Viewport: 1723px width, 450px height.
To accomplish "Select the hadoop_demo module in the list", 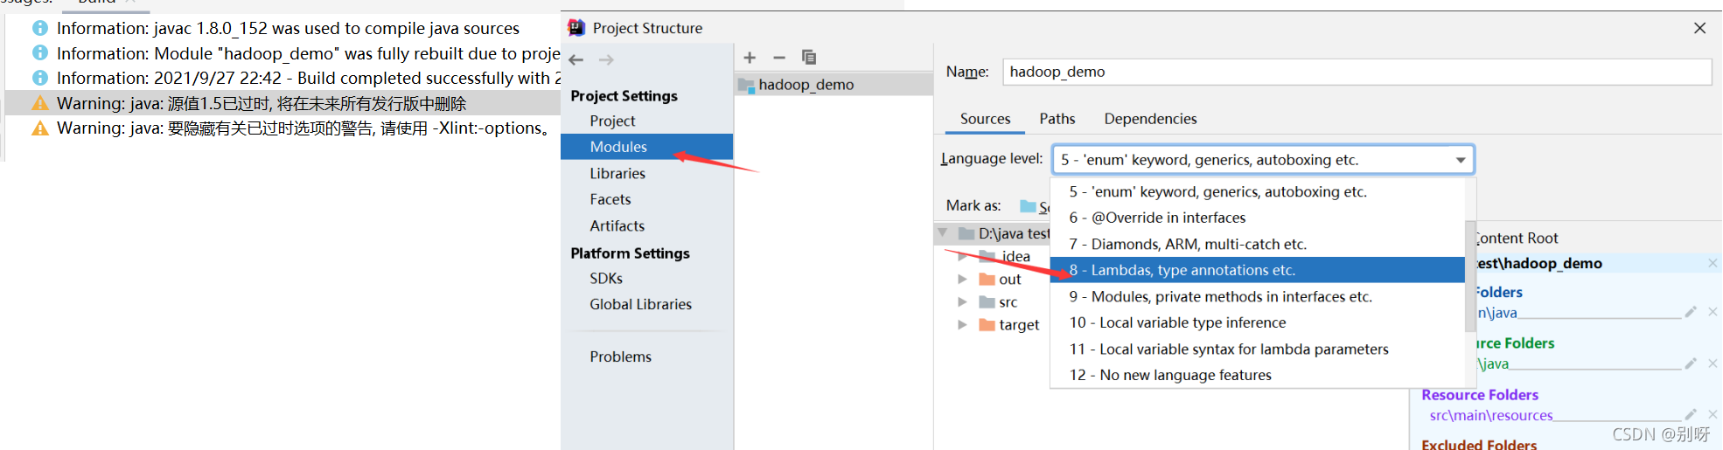I will [x=834, y=85].
